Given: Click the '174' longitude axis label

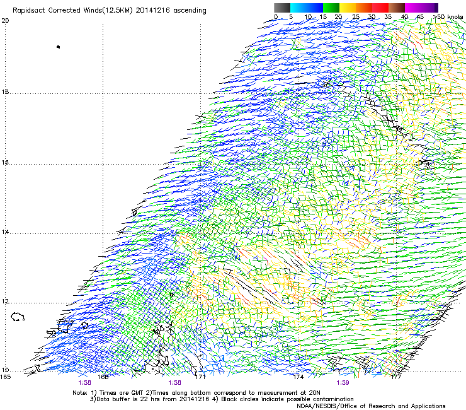Looking at the screenshot, I should tap(298, 377).
